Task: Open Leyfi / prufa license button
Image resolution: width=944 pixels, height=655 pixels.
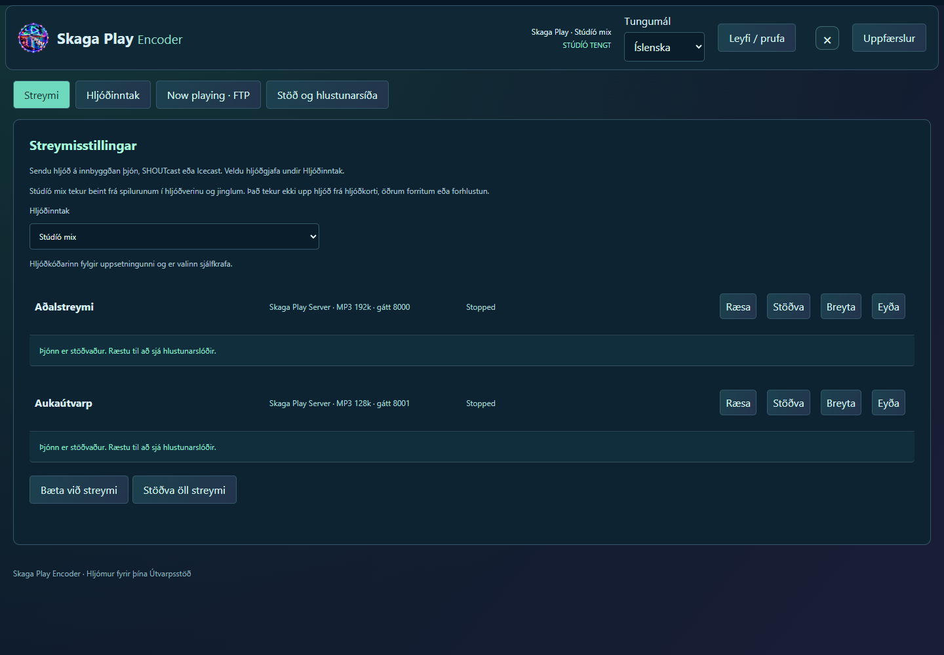Action: coord(757,38)
